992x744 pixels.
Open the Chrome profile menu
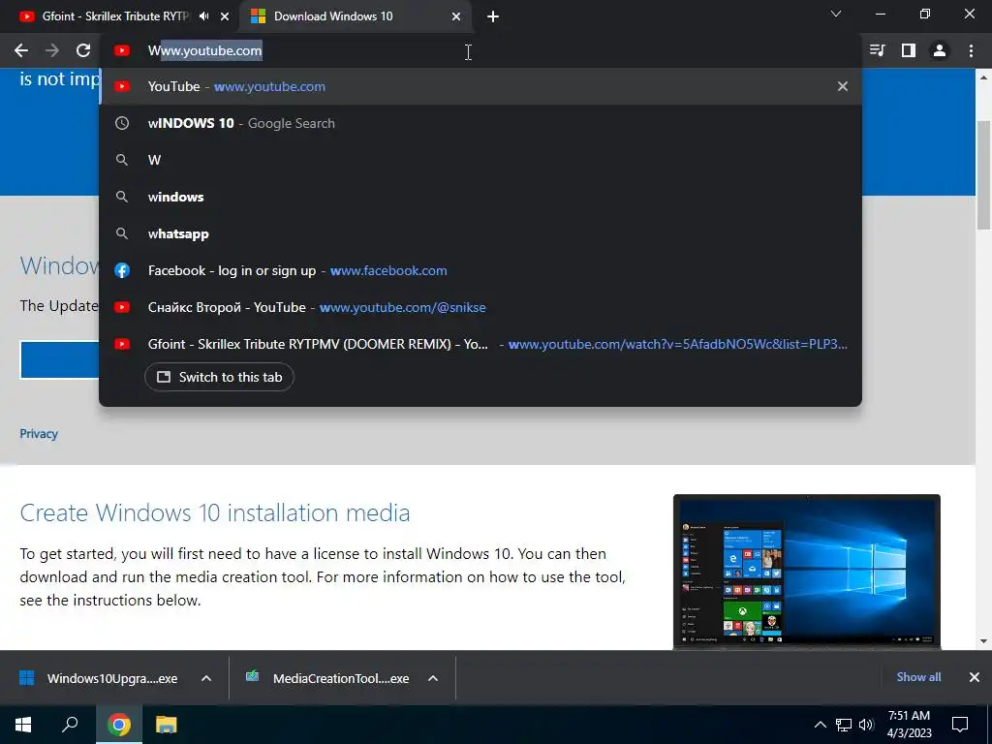click(940, 50)
